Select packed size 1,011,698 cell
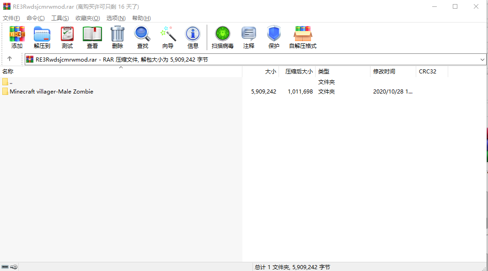Viewport: 488px width, 271px height. [300, 92]
